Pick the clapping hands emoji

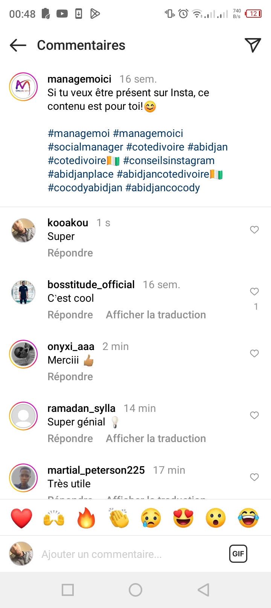[x=119, y=518]
